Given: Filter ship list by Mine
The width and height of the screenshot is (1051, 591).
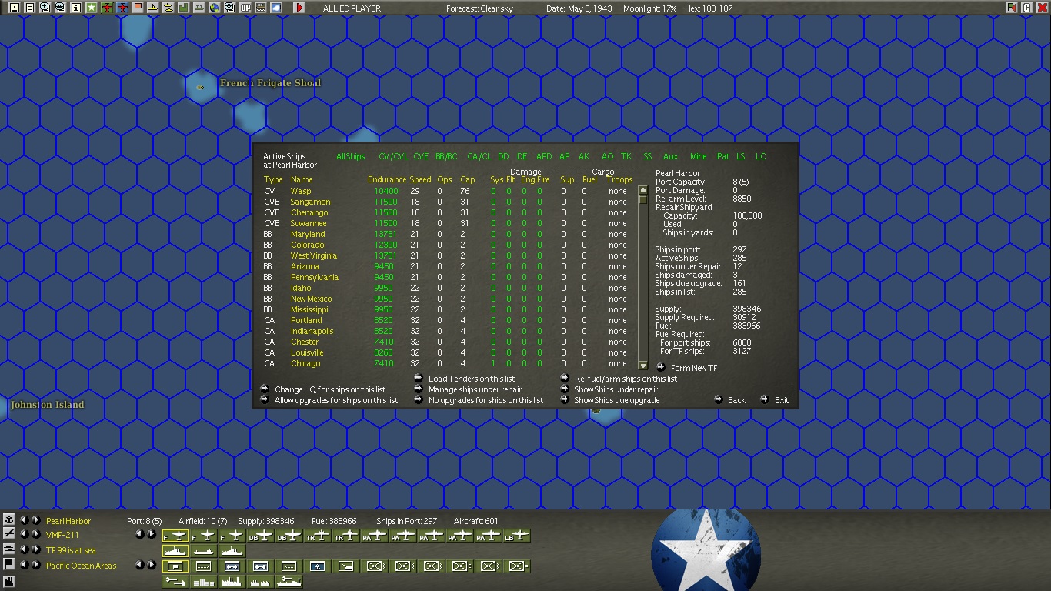Looking at the screenshot, I should point(698,157).
